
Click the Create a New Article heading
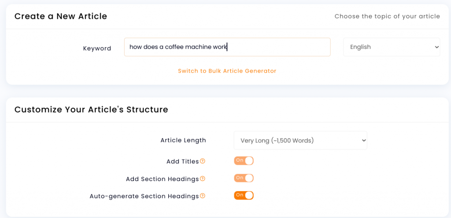tap(61, 16)
